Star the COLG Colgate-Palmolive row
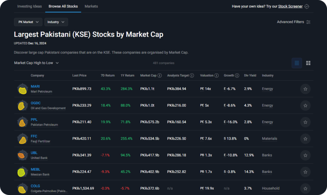The width and height of the screenshot is (327, 195). (305, 188)
